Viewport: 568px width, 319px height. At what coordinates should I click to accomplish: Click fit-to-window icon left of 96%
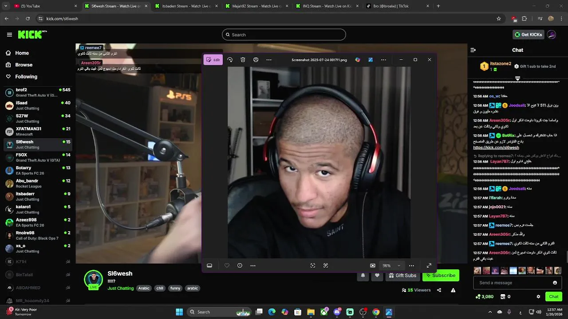(x=373, y=265)
